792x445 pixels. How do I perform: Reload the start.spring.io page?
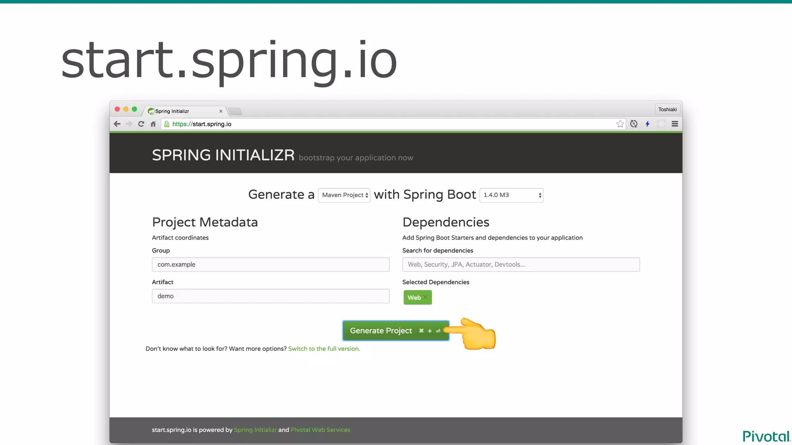click(x=141, y=124)
